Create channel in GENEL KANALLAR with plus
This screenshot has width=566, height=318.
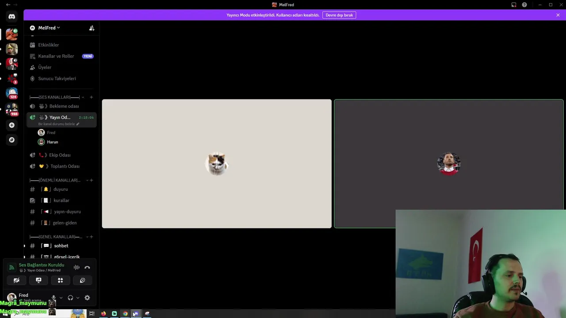[91, 237]
